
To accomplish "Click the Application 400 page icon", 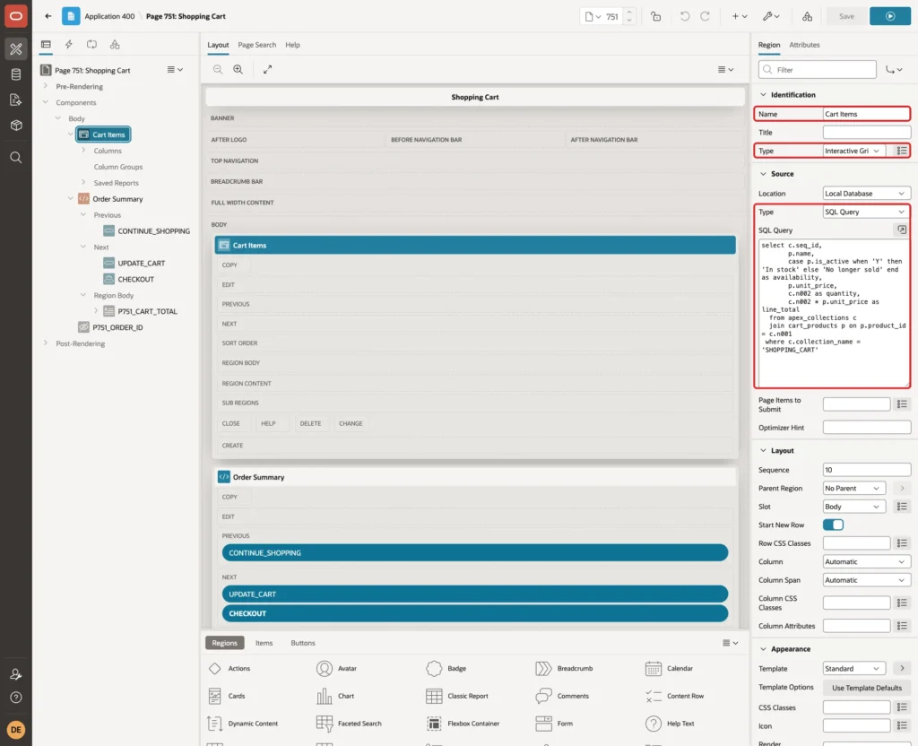I will [x=71, y=16].
